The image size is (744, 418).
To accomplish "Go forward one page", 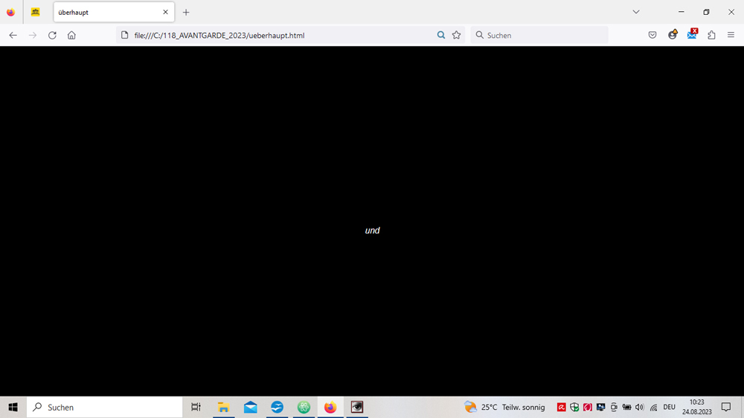I will [x=32, y=35].
